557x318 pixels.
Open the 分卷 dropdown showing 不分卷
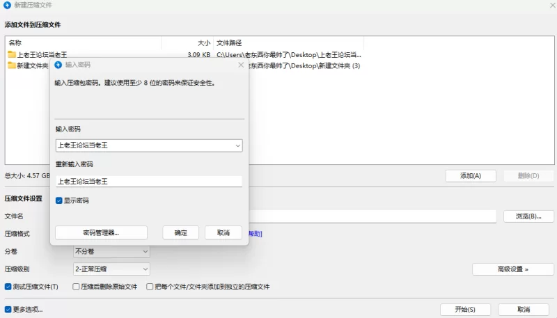[111, 251]
